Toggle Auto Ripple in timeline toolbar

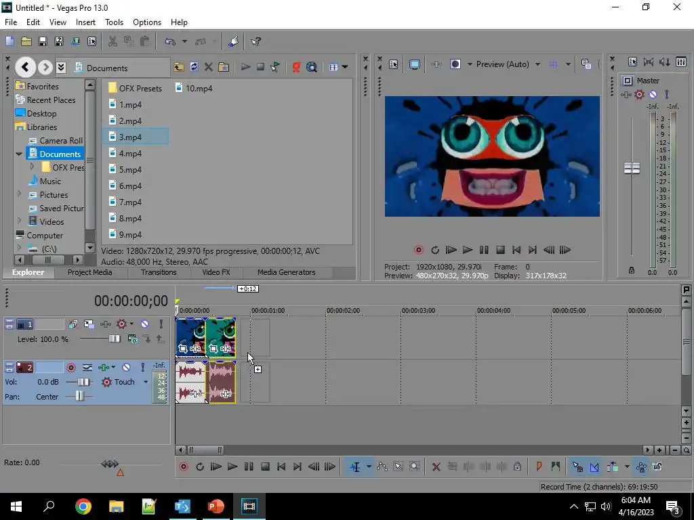click(x=613, y=467)
